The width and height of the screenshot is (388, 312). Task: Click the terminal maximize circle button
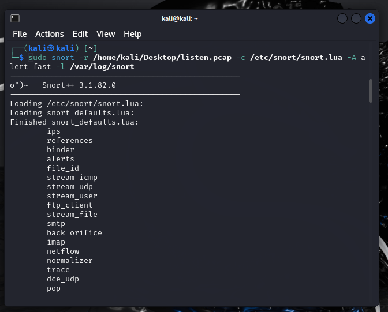pos(356,18)
